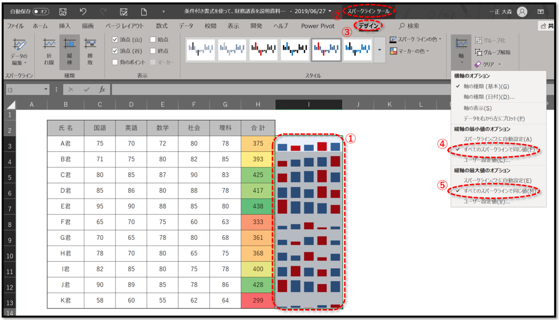The width and height of the screenshot is (559, 320).
Task: Open ribbon display options icon
Action: click(540, 12)
